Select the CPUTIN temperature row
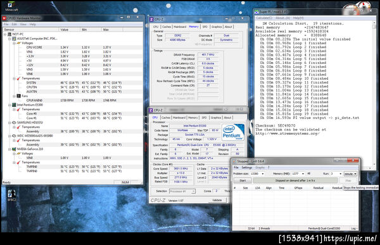The width and height of the screenshot is (380, 245). pyautogui.click(x=72, y=87)
